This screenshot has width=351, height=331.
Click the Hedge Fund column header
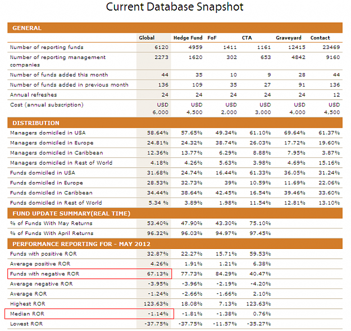pyautogui.click(x=188, y=38)
